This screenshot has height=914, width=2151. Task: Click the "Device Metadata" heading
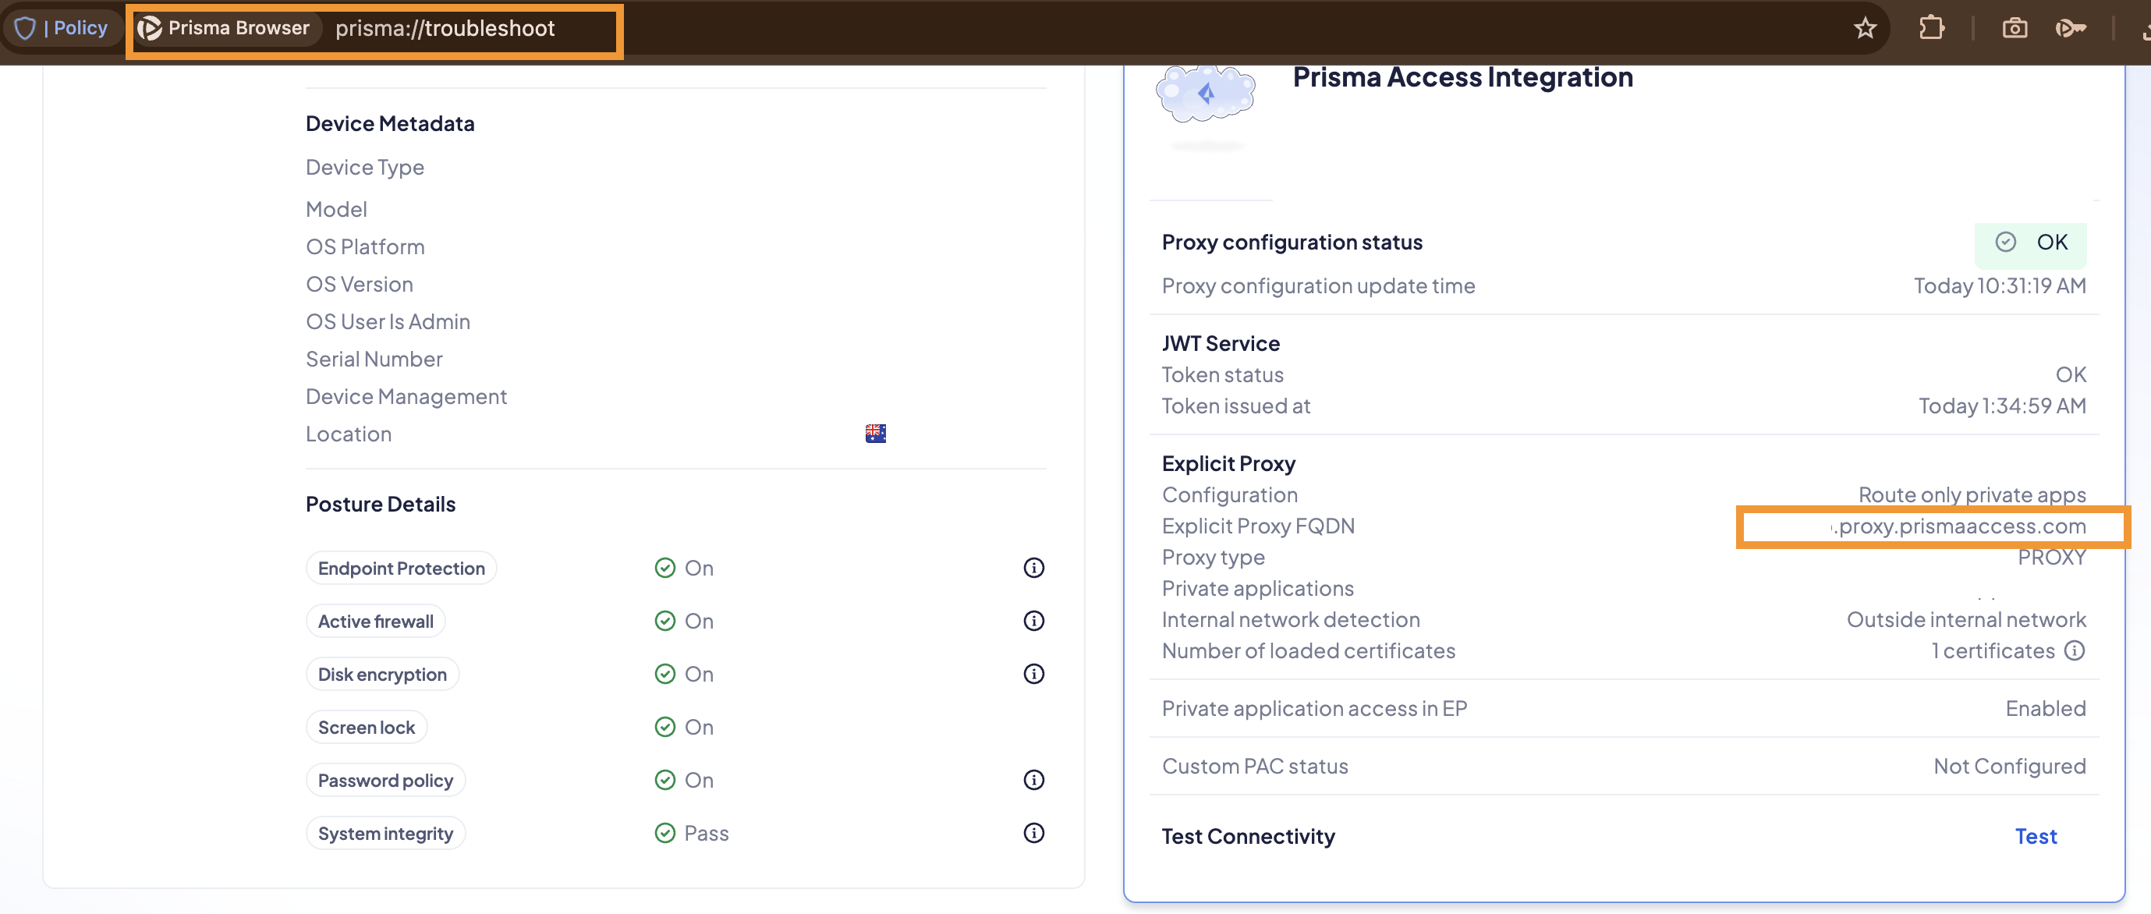coord(390,123)
